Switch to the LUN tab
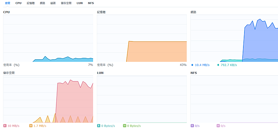 click(79, 3)
